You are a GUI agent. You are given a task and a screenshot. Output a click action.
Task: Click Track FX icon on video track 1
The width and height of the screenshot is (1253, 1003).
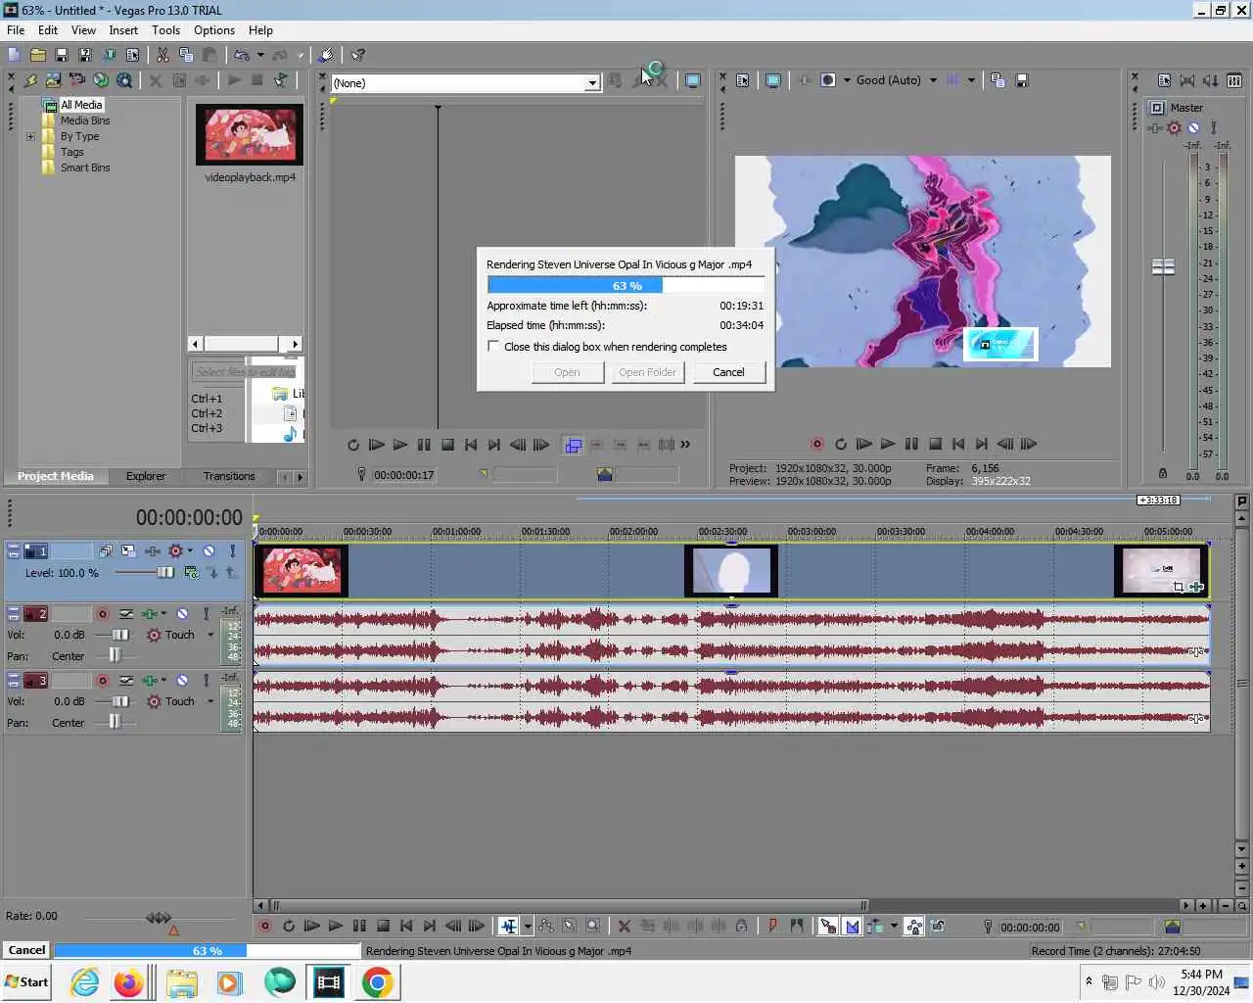[x=154, y=551]
